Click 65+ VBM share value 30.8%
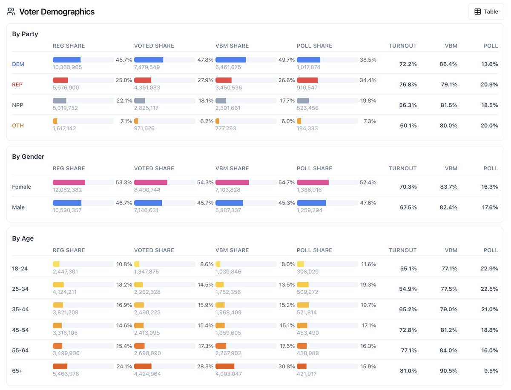The height and width of the screenshot is (390, 511). [286, 367]
